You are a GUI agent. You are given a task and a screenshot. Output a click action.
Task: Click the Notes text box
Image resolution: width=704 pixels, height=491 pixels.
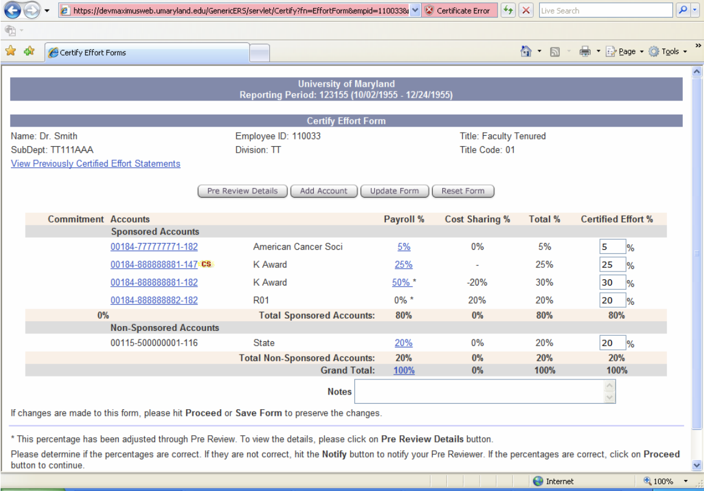(x=479, y=392)
